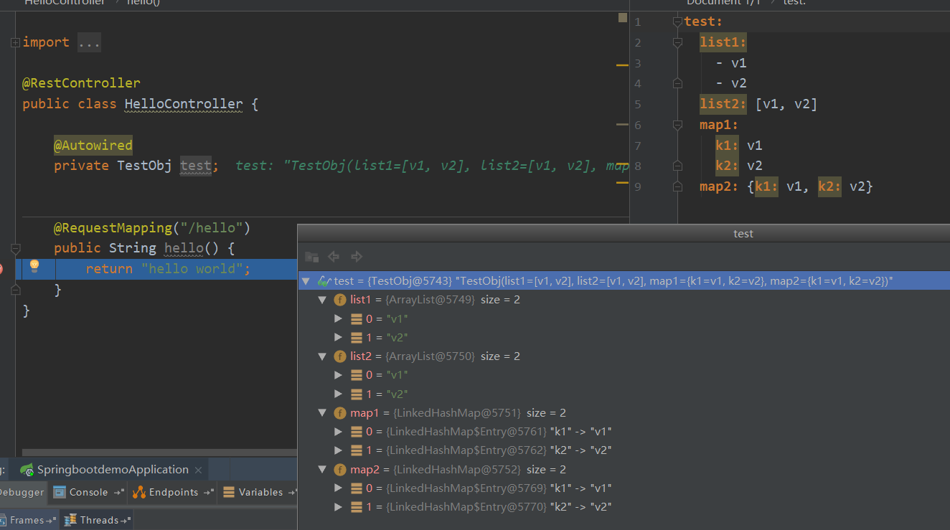Click element icon of list1 entry 0
This screenshot has height=530, width=950.
coord(357,318)
